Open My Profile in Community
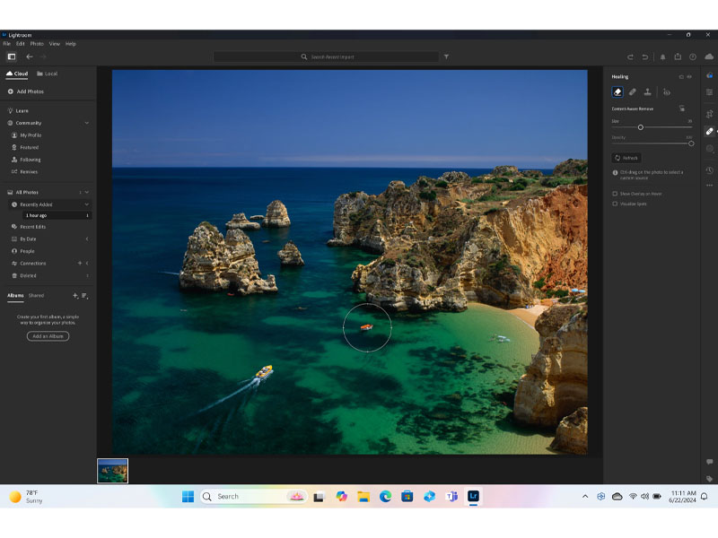718x538 pixels. click(x=27, y=135)
